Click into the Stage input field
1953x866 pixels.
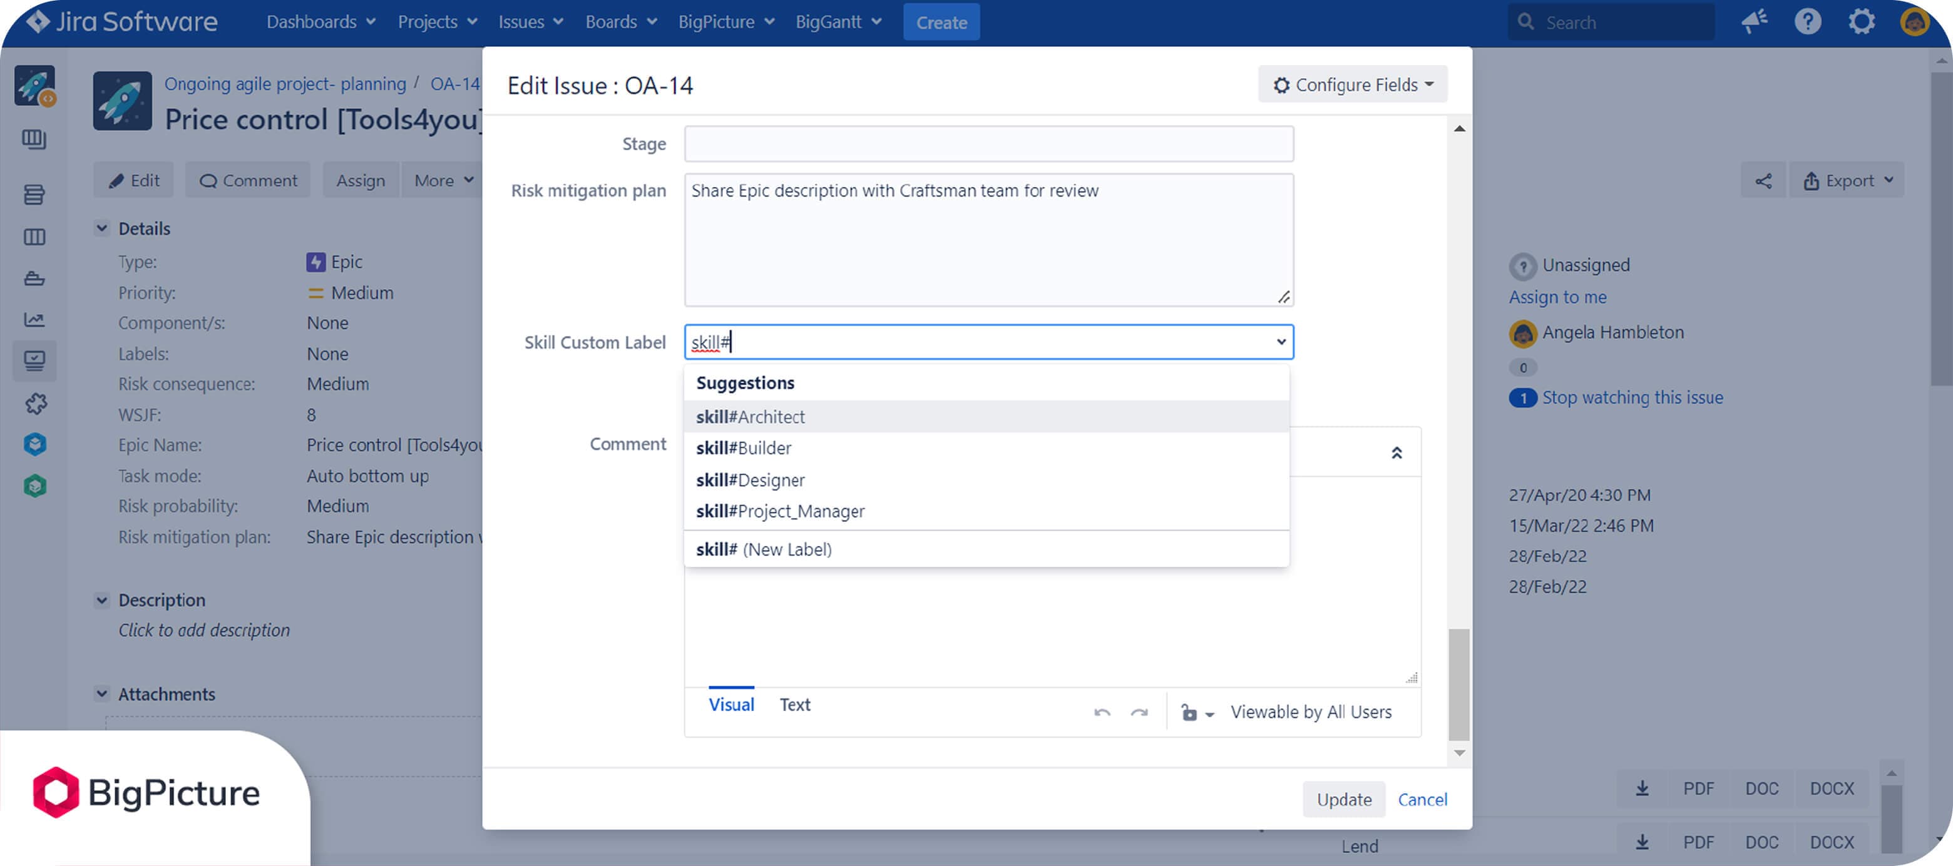[988, 144]
